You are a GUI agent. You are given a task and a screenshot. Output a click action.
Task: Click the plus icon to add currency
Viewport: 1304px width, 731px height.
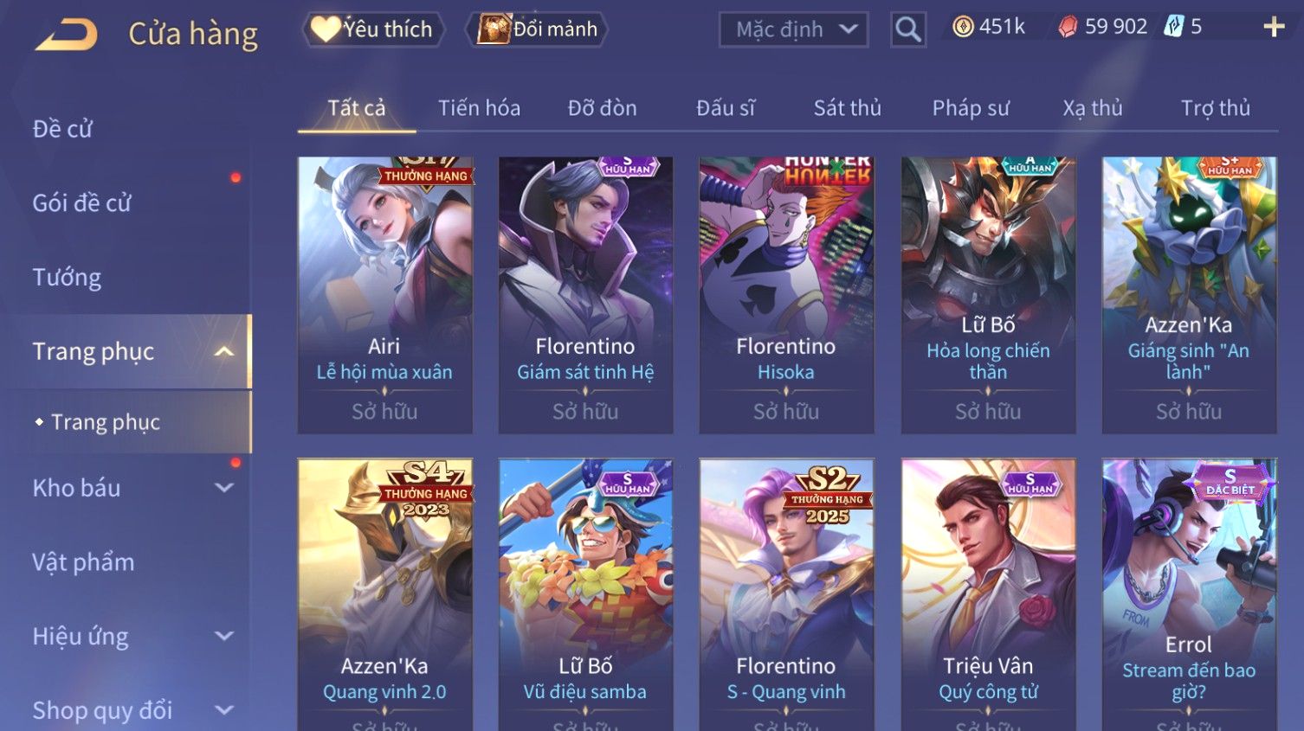tap(1274, 28)
